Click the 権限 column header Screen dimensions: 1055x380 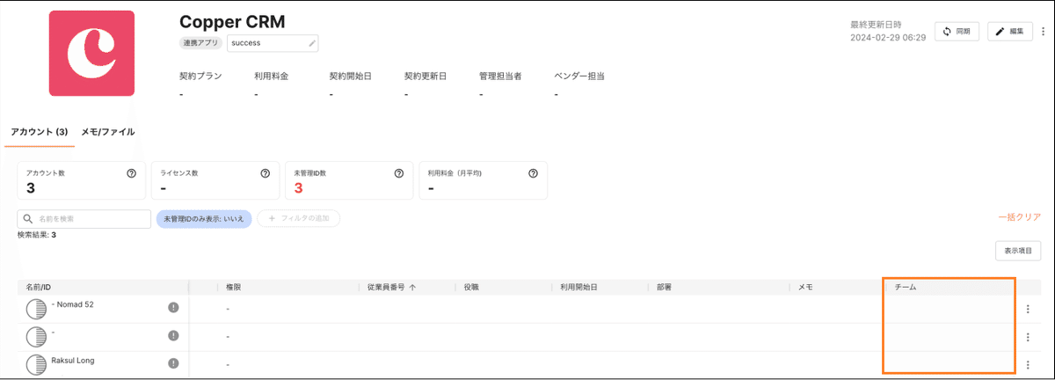[x=235, y=287]
